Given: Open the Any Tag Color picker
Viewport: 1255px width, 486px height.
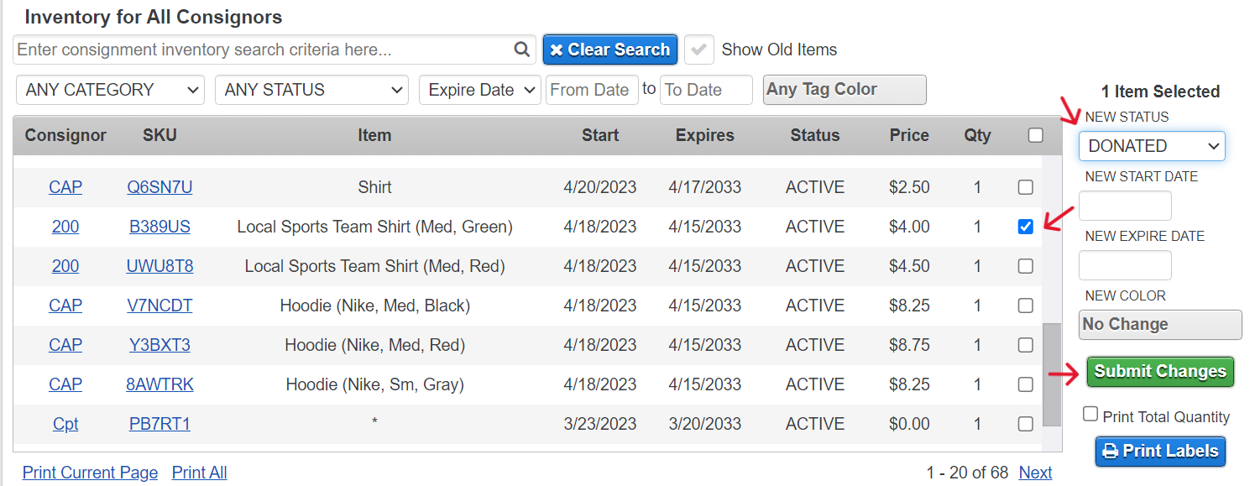Looking at the screenshot, I should 845,90.
